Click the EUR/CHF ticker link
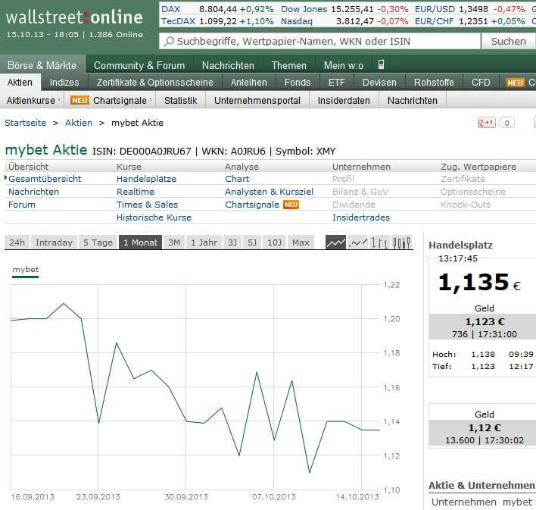This screenshot has height=510, width=536. click(434, 21)
